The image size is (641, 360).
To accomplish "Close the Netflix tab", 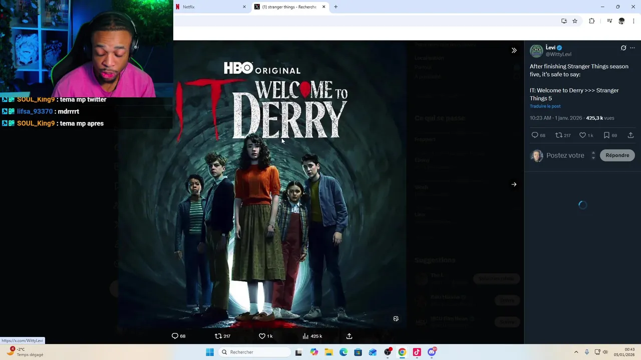I will [x=244, y=7].
